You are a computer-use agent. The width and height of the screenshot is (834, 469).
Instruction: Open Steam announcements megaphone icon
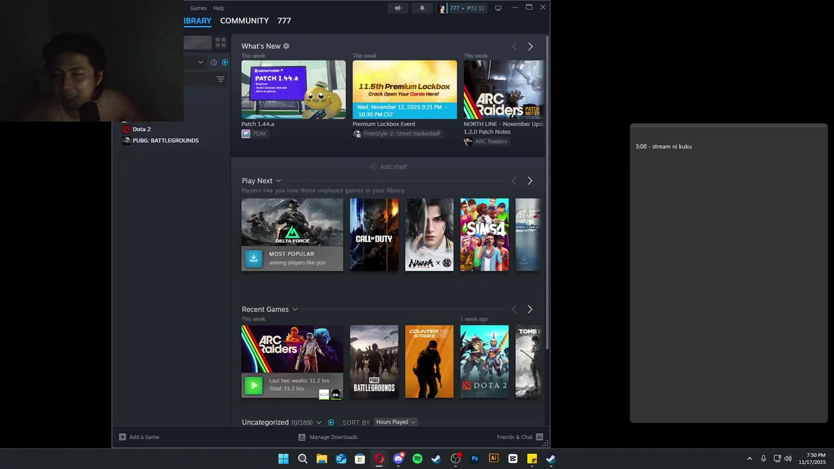pyautogui.click(x=397, y=8)
